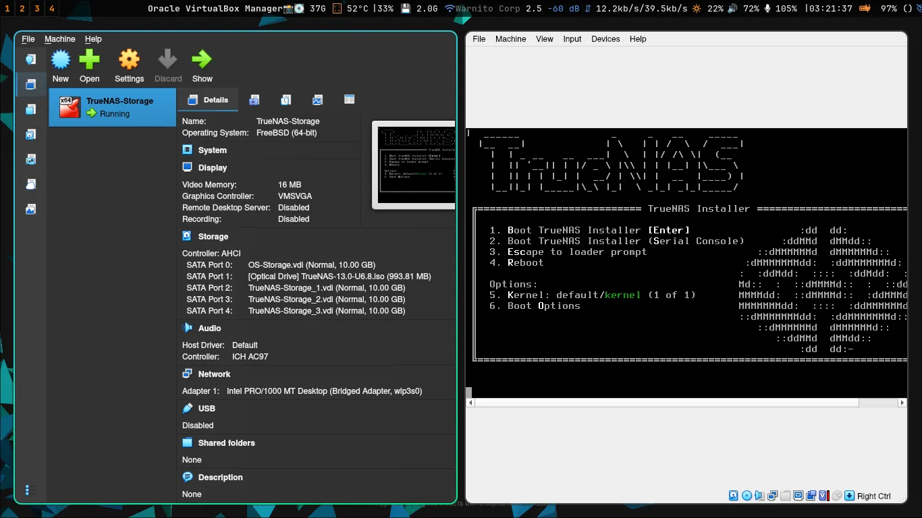Click the Storage section header link
This screenshot has height=518, width=922.
(213, 237)
